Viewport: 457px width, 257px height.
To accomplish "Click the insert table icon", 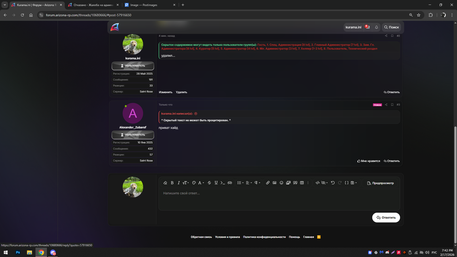I will 302,183.
